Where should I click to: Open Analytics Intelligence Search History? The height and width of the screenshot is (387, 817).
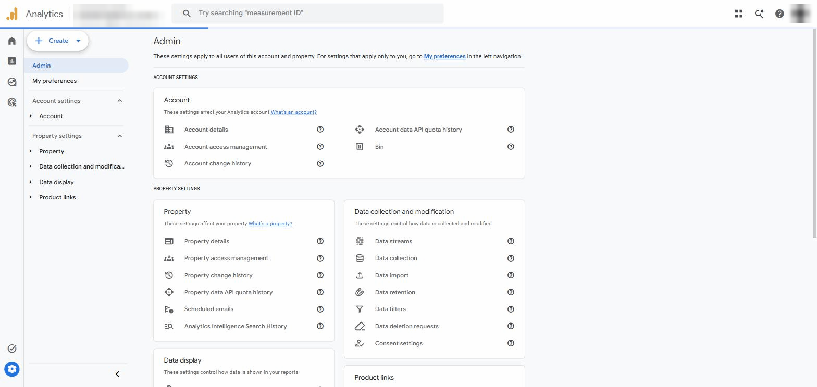coord(236,326)
